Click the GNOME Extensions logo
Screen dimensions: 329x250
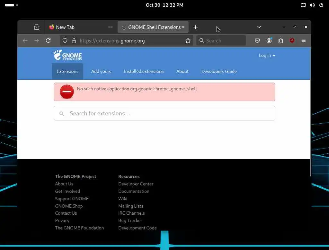pos(67,55)
